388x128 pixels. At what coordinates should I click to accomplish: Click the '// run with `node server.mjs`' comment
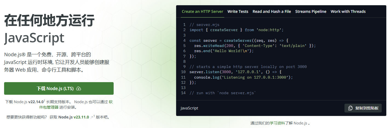(x=223, y=93)
